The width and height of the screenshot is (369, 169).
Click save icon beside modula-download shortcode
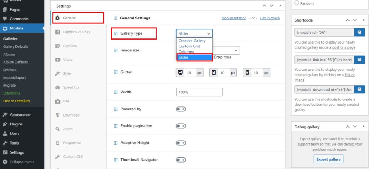360,89
